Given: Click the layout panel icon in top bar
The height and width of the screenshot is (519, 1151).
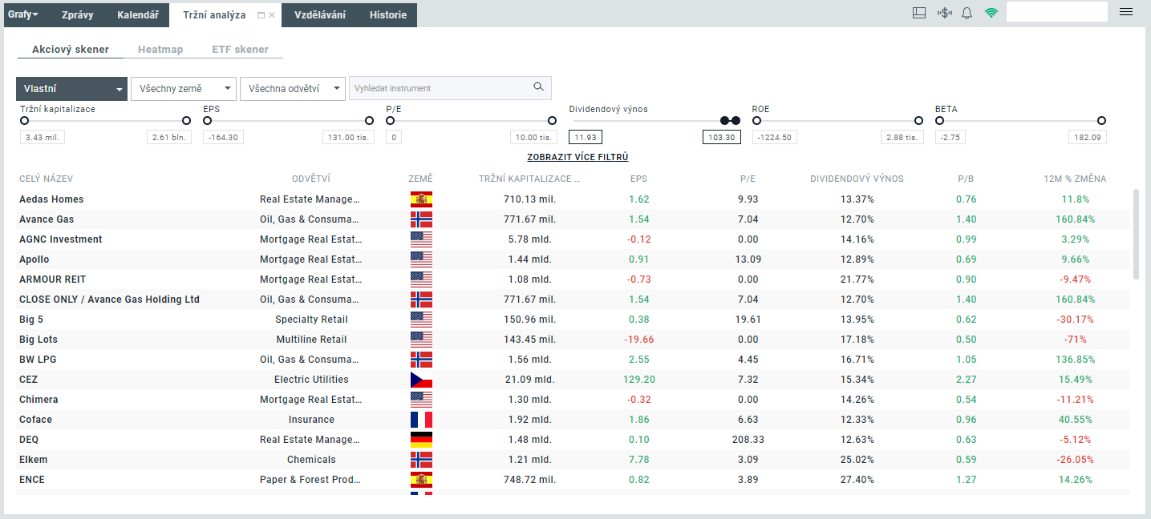Looking at the screenshot, I should (919, 13).
